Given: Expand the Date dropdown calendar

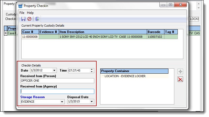Looking at the screenshot, I should coord(54,70).
